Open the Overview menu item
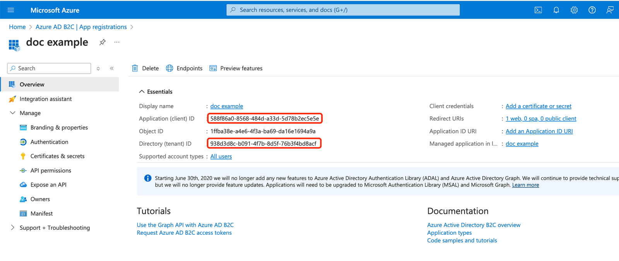The width and height of the screenshot is (619, 261). pyautogui.click(x=60, y=84)
